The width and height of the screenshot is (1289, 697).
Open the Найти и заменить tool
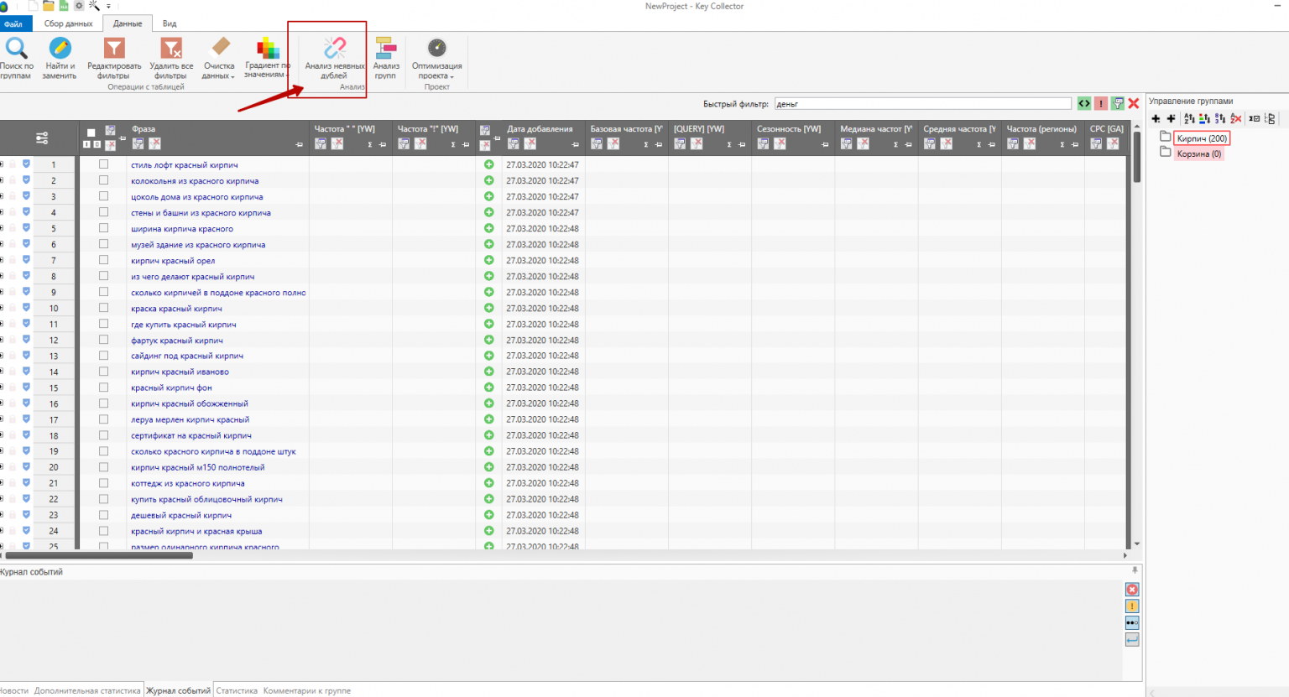click(x=60, y=58)
